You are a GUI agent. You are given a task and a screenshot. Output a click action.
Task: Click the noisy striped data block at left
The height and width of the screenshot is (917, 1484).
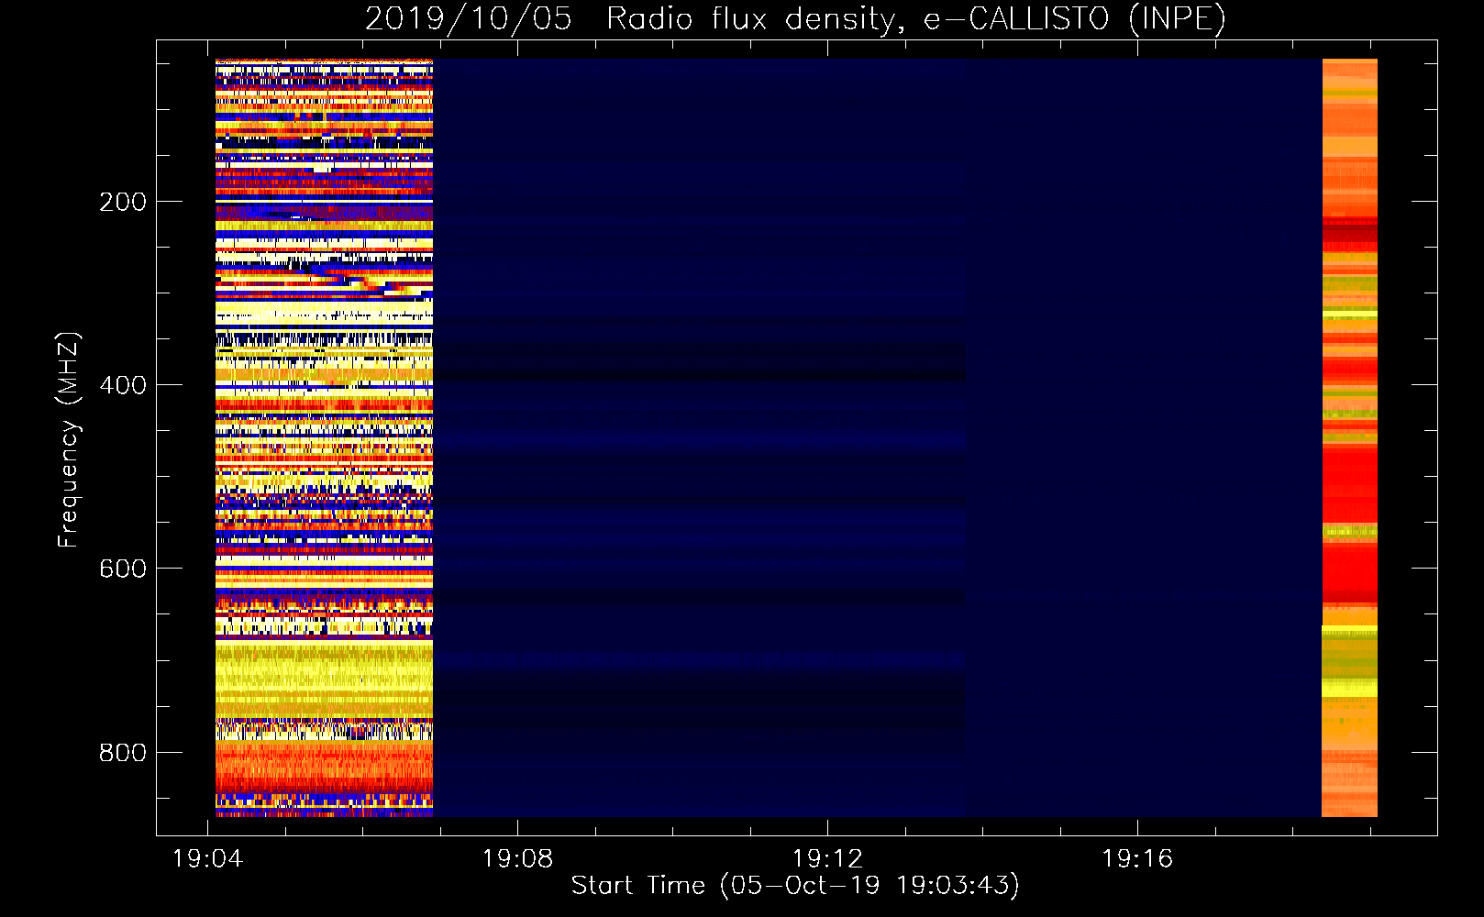pos(324,437)
